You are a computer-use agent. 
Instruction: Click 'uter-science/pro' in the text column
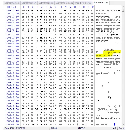(x=108, y=59)
